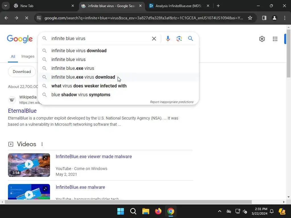291x218 pixels.
Task: Choose plain suggestion 'infinite blue virus' in list
Action: (119, 60)
